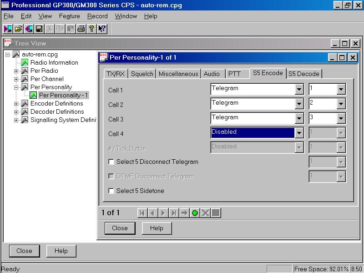Open help with the question mark icon
The height and width of the screenshot is (273, 364).
pyautogui.click(x=91, y=29)
